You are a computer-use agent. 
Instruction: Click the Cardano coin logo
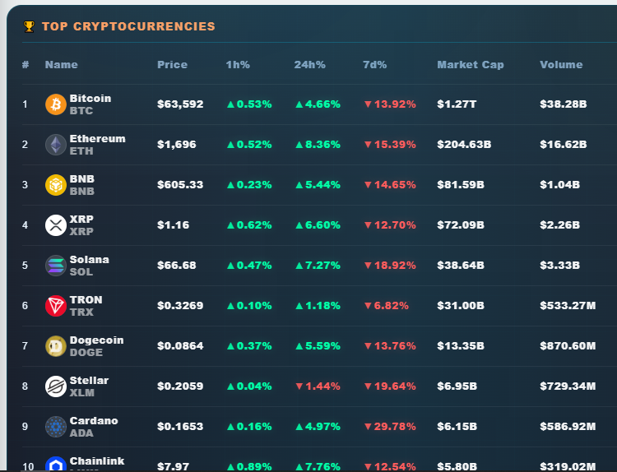click(x=56, y=427)
